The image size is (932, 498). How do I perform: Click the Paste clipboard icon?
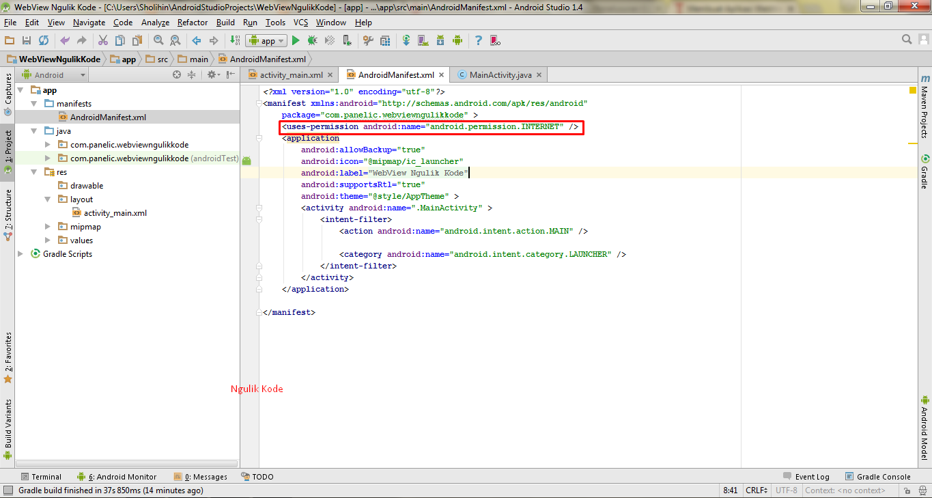tap(137, 41)
